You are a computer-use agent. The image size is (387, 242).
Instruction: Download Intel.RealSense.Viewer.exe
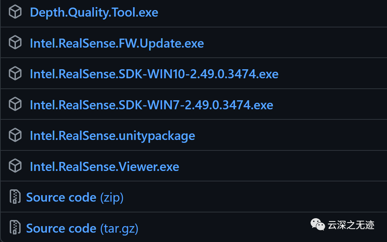click(x=104, y=167)
